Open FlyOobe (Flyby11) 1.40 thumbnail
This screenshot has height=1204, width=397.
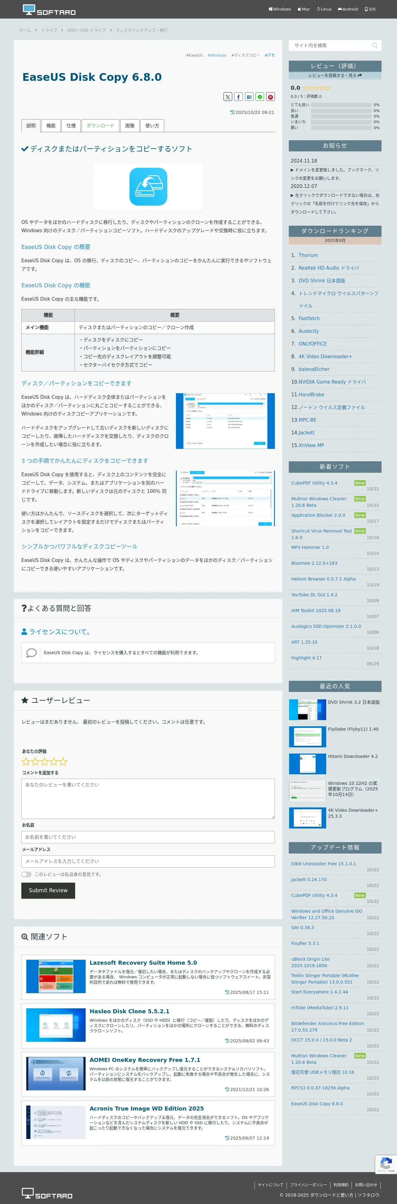[307, 737]
